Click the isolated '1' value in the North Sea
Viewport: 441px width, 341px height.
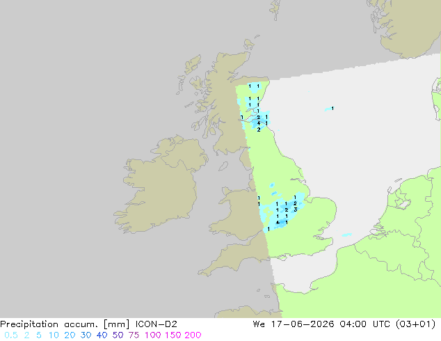tap(332, 109)
